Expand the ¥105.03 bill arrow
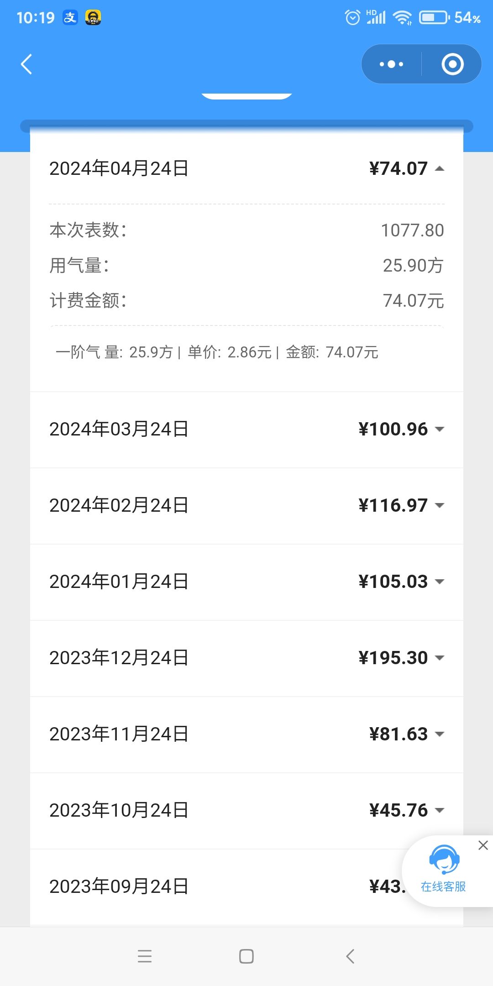 [440, 582]
